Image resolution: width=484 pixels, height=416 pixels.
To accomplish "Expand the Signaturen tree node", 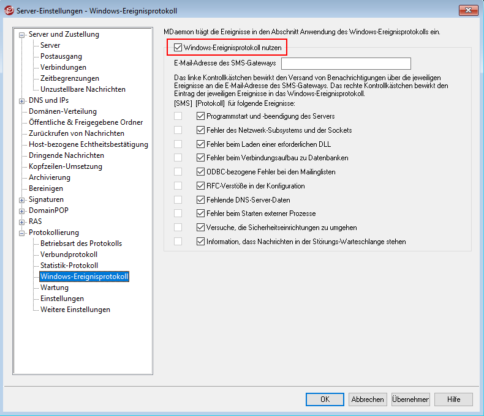I will click(x=23, y=200).
